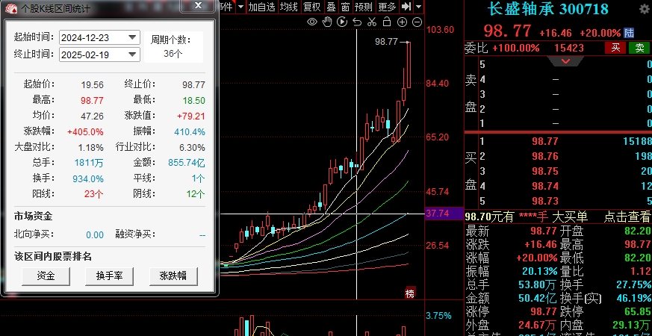Click the 陆 badge after percentage
The width and height of the screenshot is (652, 336).
pos(629,33)
